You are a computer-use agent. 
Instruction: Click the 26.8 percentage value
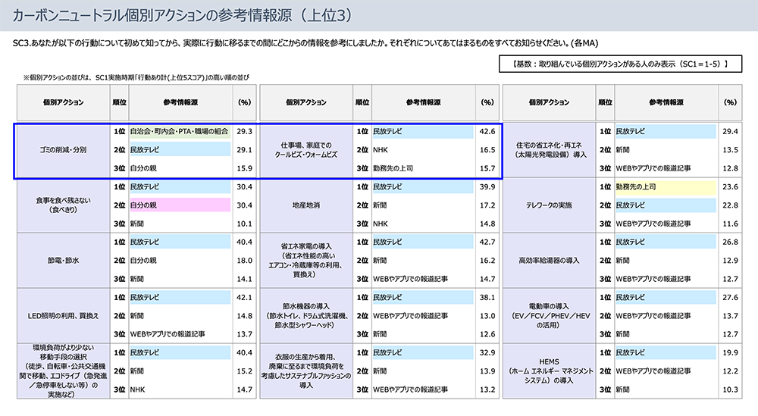click(x=731, y=242)
